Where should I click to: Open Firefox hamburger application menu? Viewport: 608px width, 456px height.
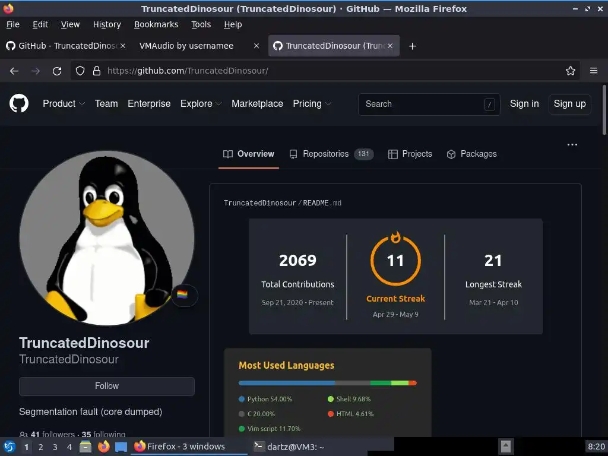(x=594, y=71)
